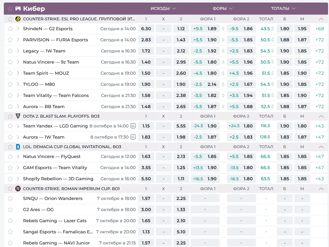Open +43 more markets for Shopify Rebellion — JD Gaming
The height and width of the screenshot is (247, 329).
[x=319, y=179]
